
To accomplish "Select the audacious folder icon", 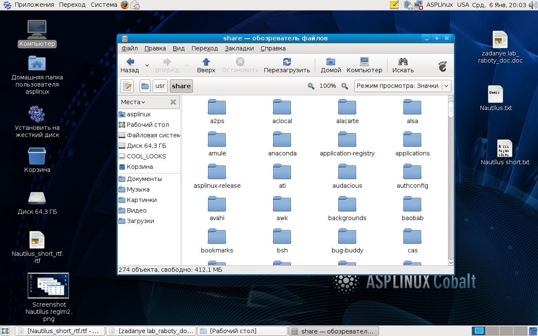I will [x=347, y=172].
